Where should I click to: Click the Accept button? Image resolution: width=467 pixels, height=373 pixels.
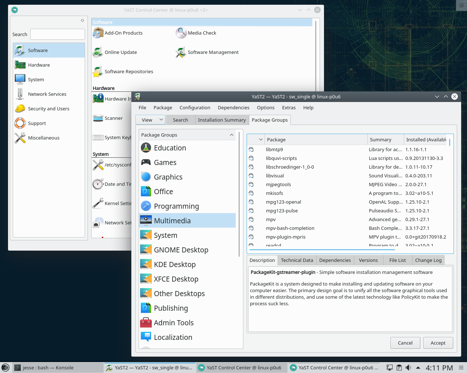point(438,343)
